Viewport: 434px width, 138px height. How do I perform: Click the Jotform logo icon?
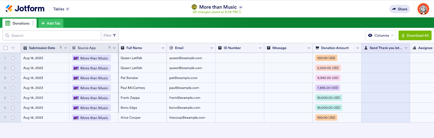pos(9,8)
